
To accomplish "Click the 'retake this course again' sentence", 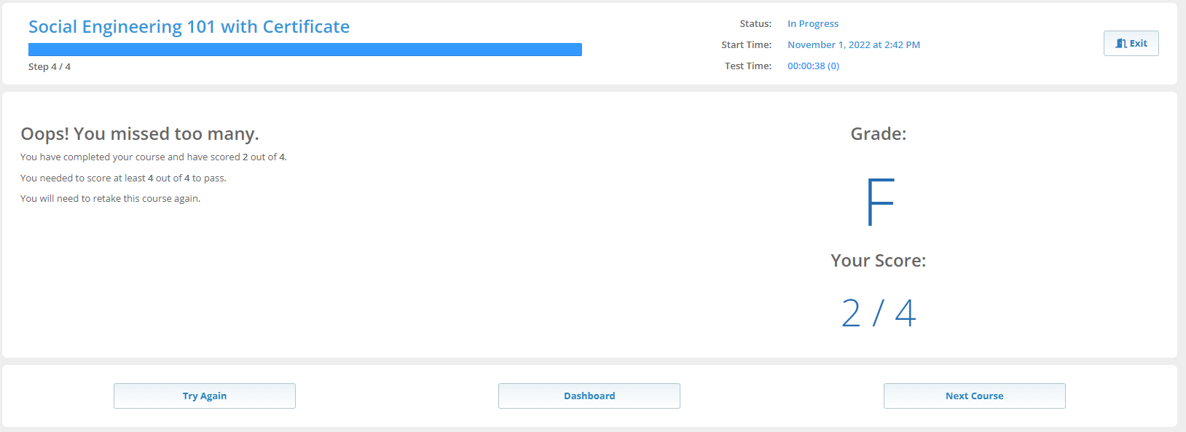I will click(x=110, y=199).
